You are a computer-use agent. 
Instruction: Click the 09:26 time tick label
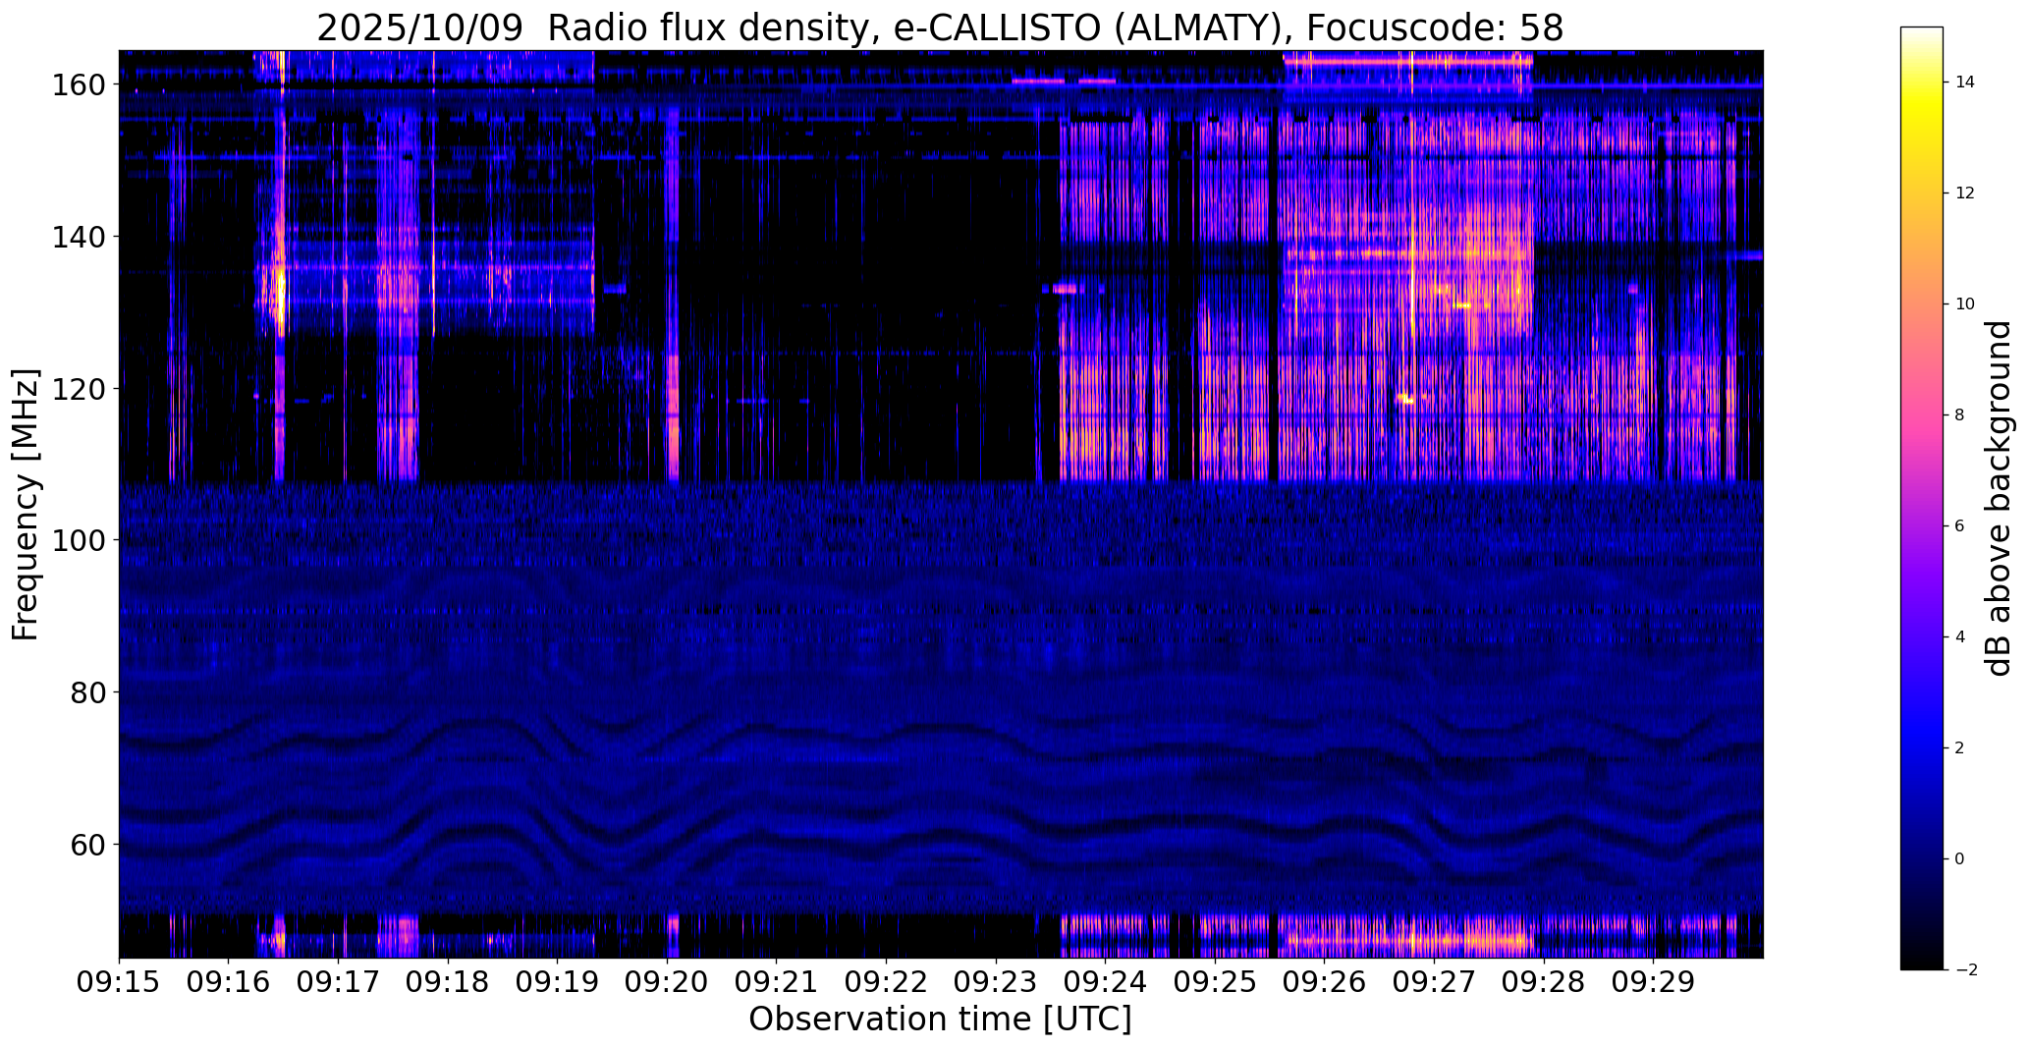click(x=1325, y=982)
